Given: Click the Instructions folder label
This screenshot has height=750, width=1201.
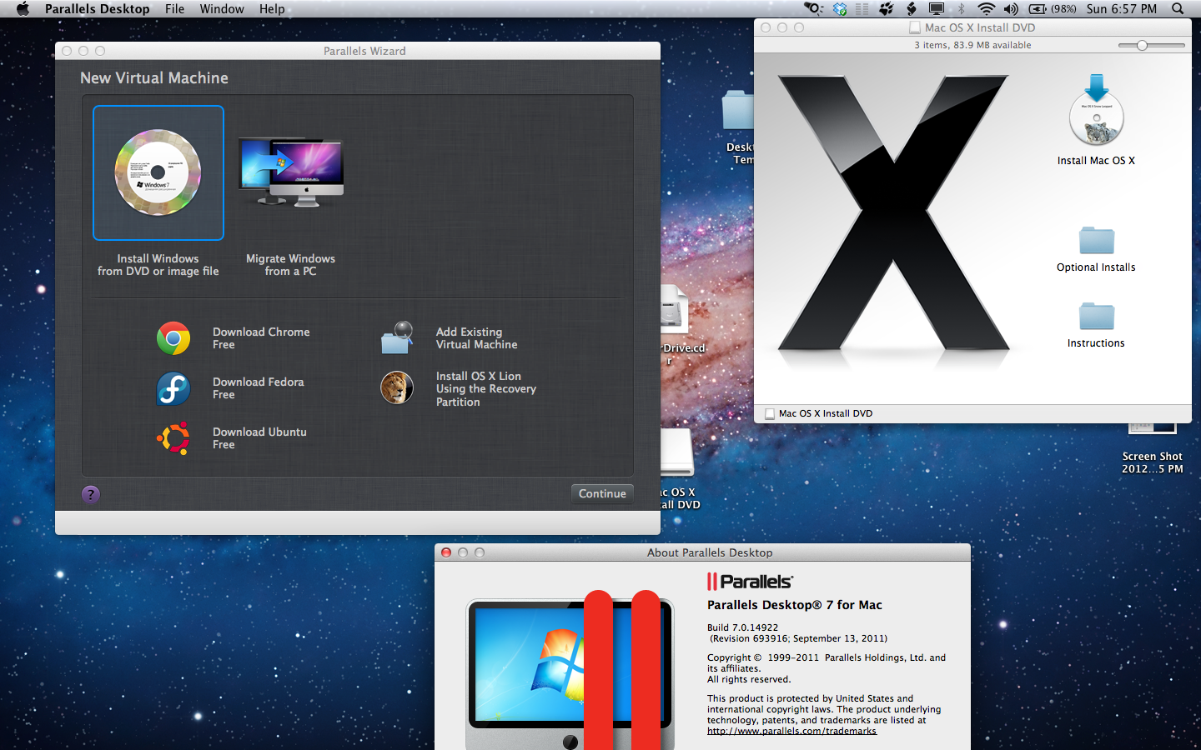Looking at the screenshot, I should click(x=1096, y=343).
